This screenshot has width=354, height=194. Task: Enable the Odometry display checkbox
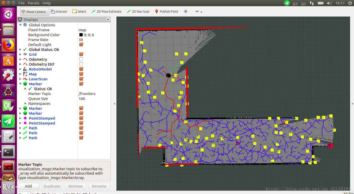pyautogui.click(x=81, y=59)
